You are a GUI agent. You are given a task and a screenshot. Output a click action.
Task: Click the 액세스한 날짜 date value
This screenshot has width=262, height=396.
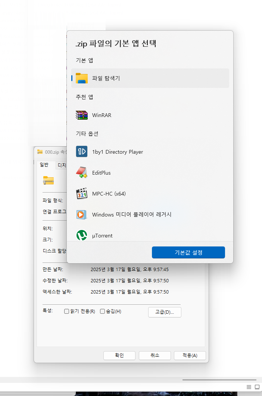(130, 292)
